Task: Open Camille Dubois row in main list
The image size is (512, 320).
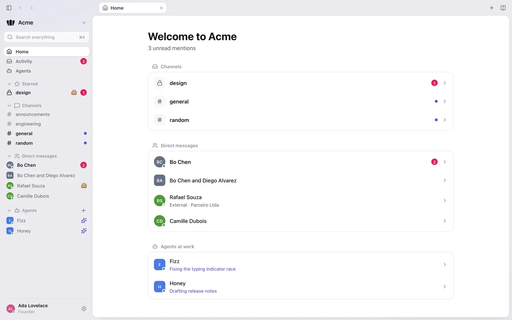Action: [301, 221]
